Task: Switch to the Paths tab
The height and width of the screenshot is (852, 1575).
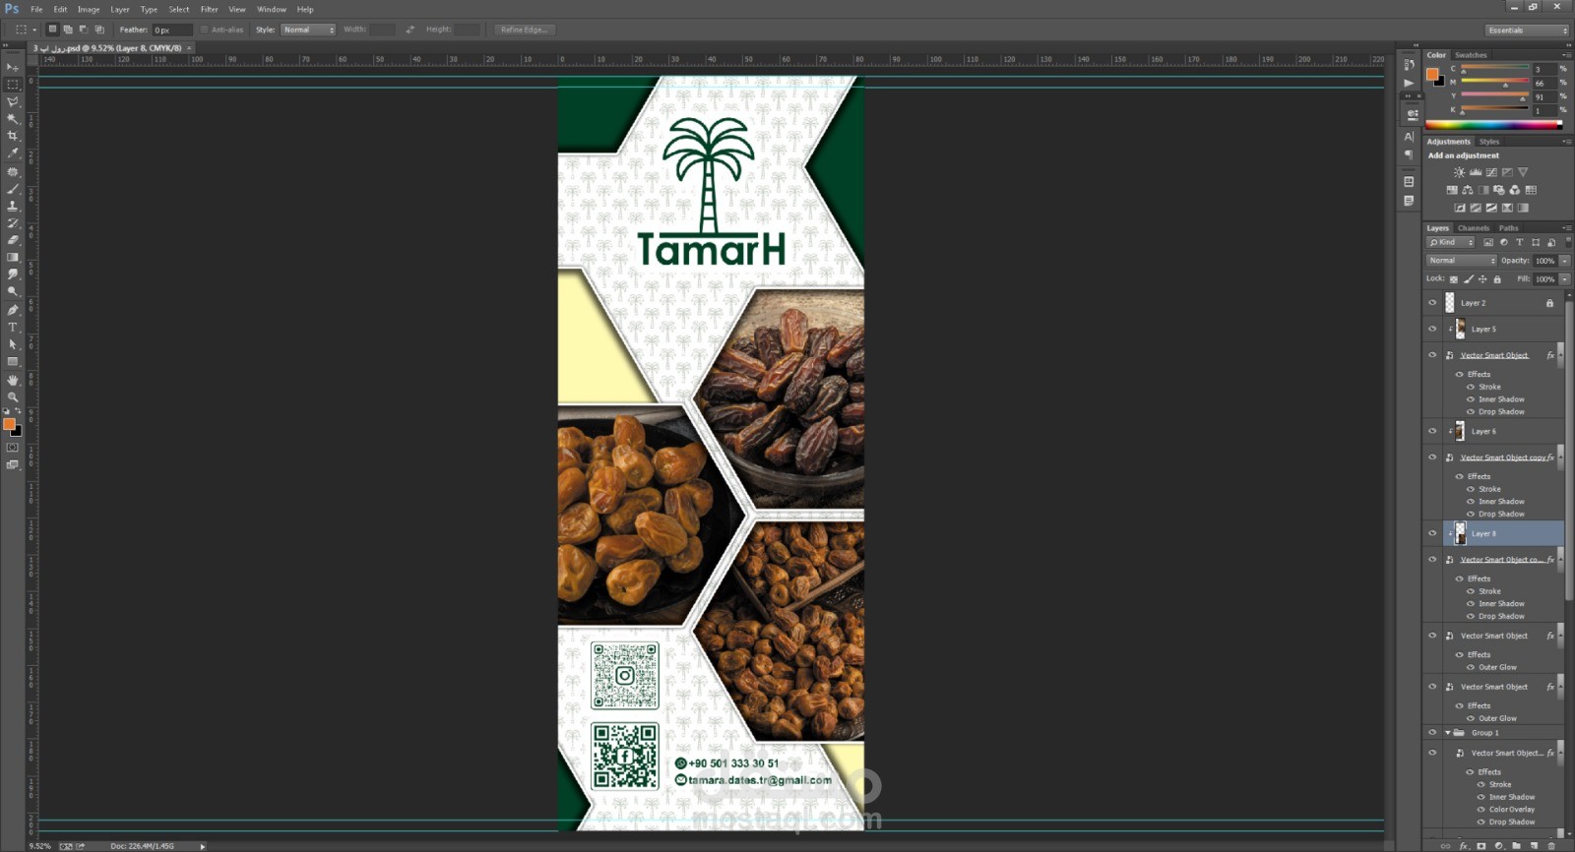Action: [x=1508, y=228]
